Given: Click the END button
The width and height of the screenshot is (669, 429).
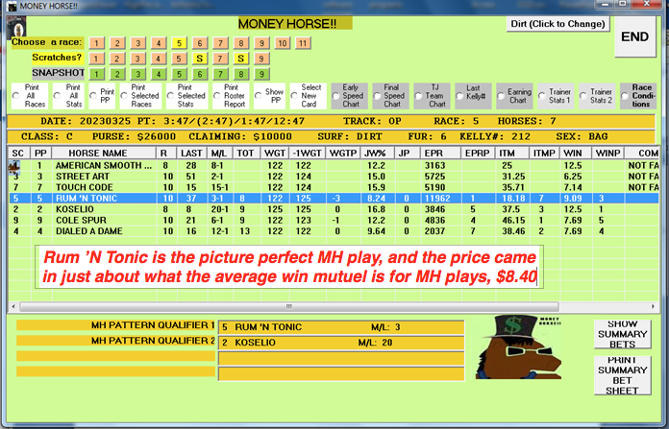Looking at the screenshot, I should [634, 36].
